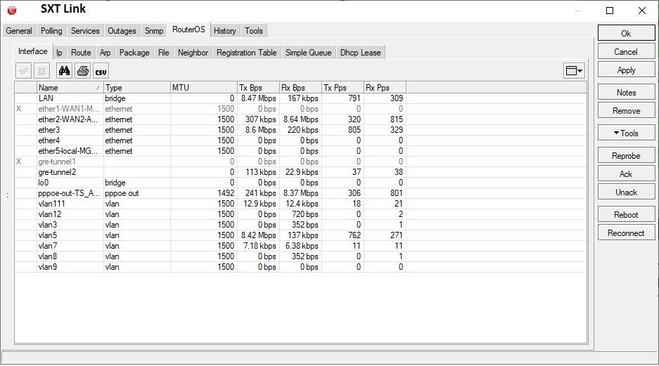
Task: Select the disabled ether1-WAN1-M... row
Action: click(210, 109)
